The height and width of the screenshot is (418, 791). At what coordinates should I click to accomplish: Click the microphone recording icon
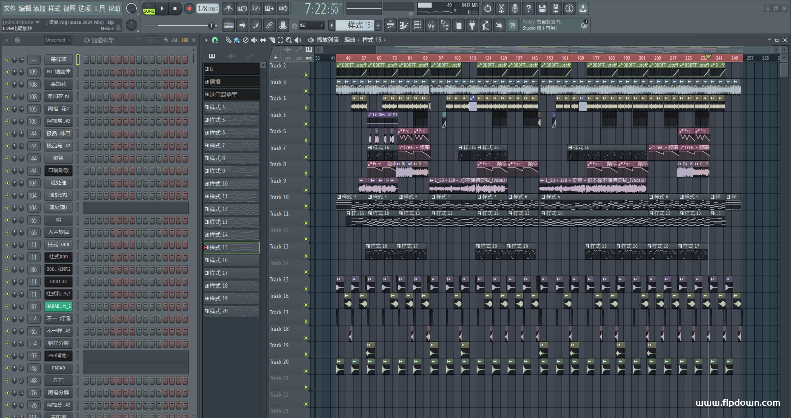tap(515, 8)
